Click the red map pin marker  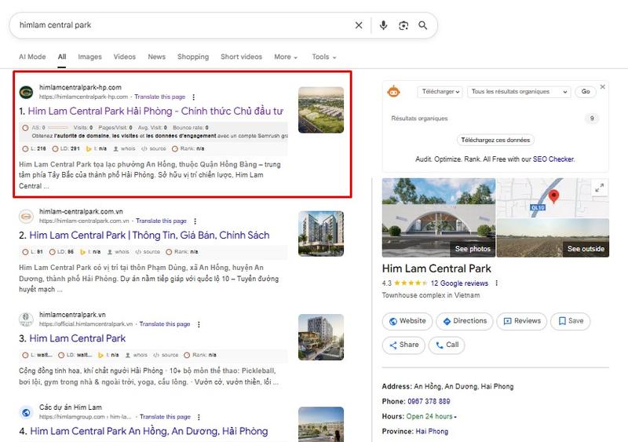coord(553,196)
